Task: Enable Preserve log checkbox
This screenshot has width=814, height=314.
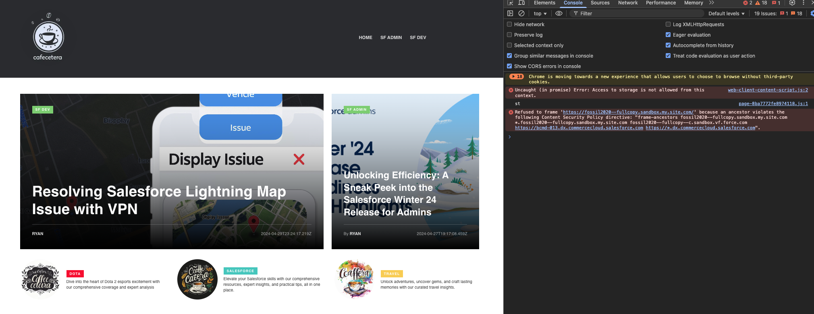Action: click(509, 35)
